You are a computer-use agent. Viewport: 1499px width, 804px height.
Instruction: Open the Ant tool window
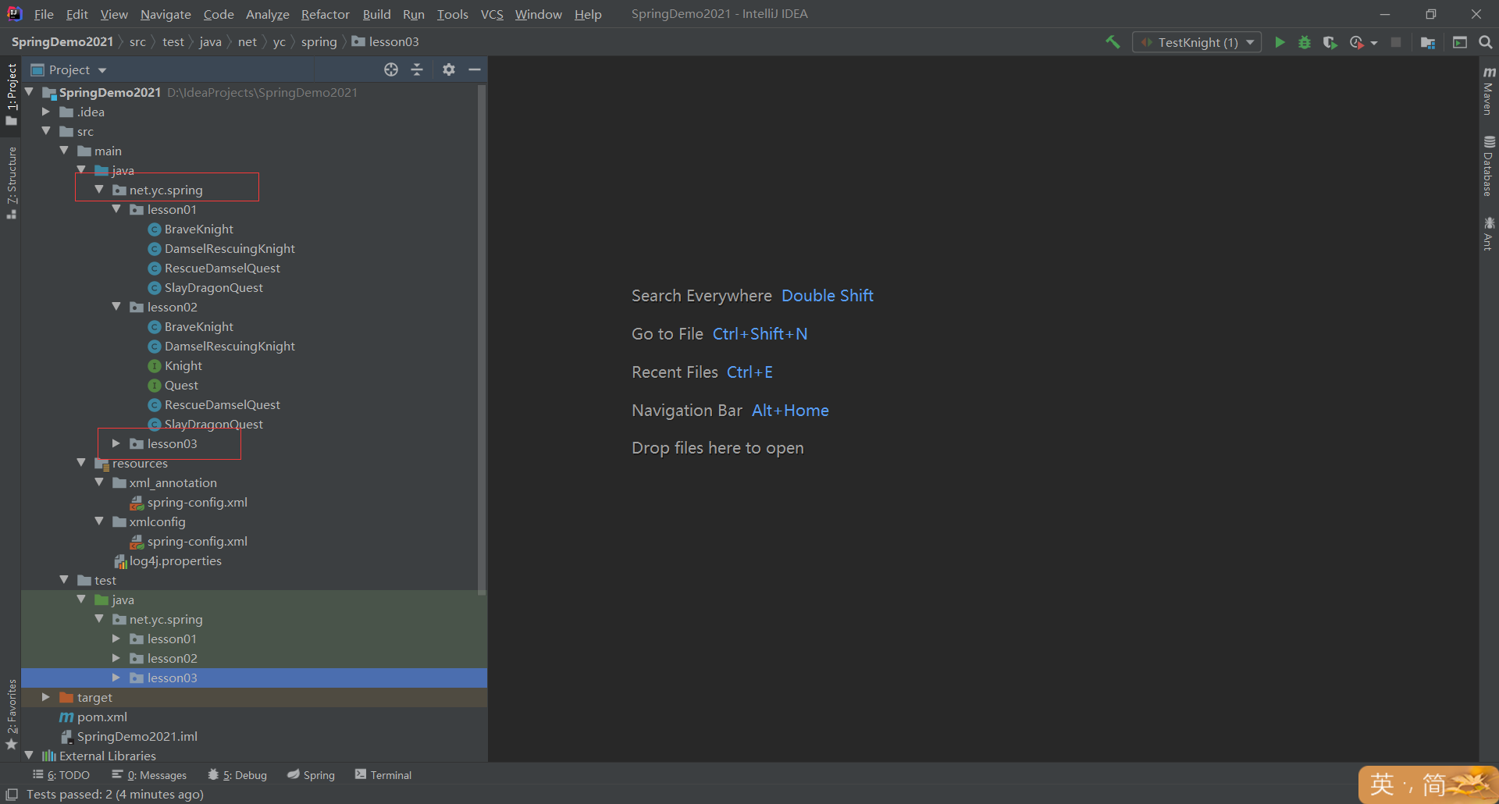[x=1489, y=234]
